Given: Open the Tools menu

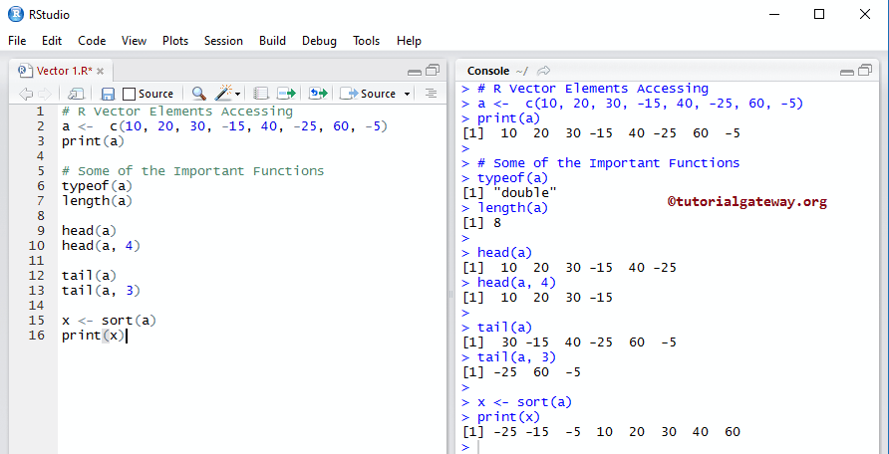Looking at the screenshot, I should [x=366, y=41].
